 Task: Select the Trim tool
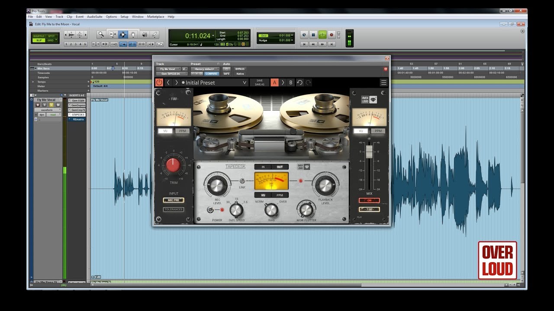point(113,35)
